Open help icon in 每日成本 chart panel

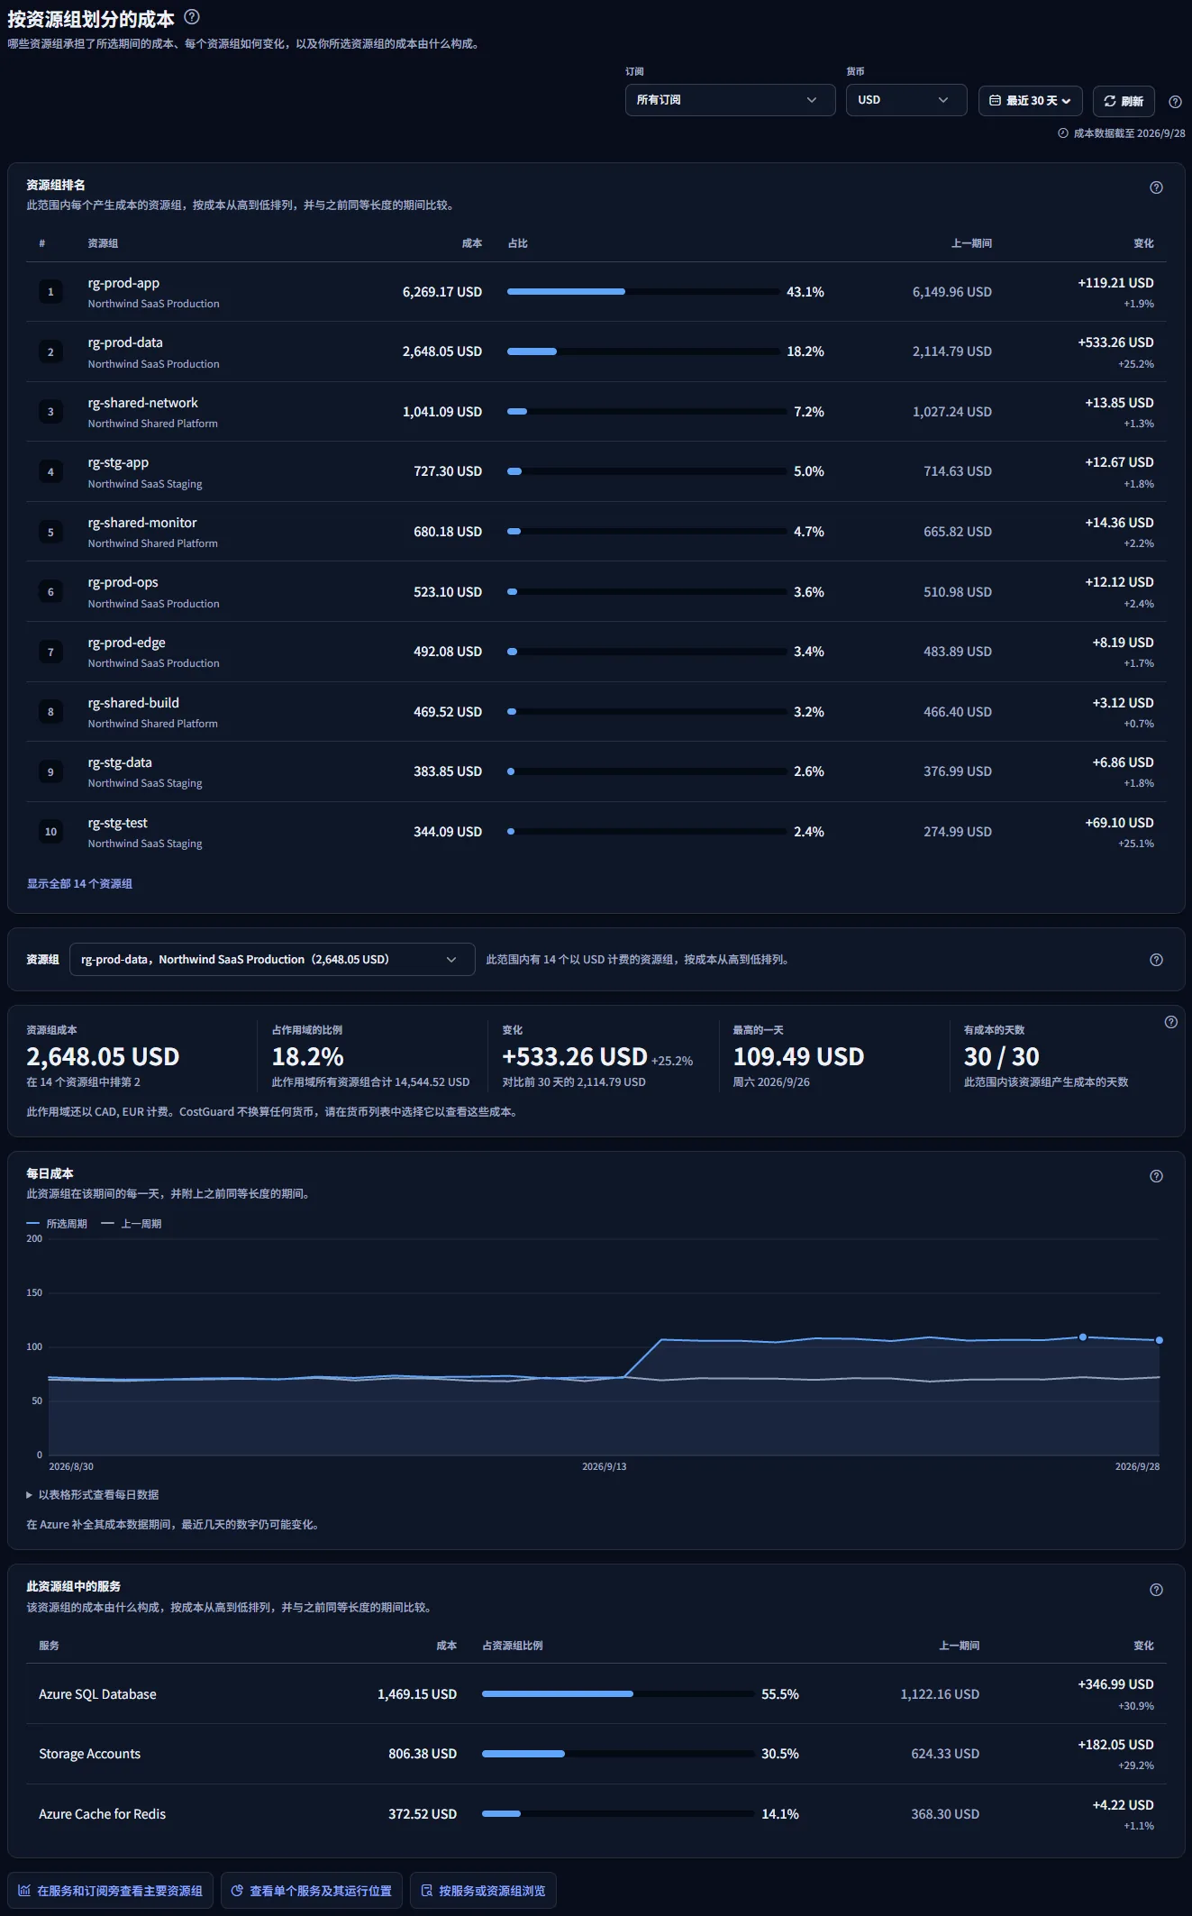[x=1156, y=1176]
